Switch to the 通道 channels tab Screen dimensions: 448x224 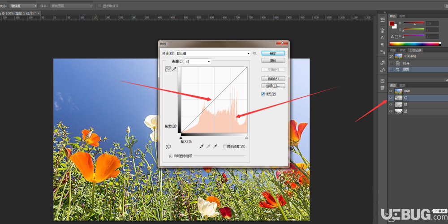(393, 86)
